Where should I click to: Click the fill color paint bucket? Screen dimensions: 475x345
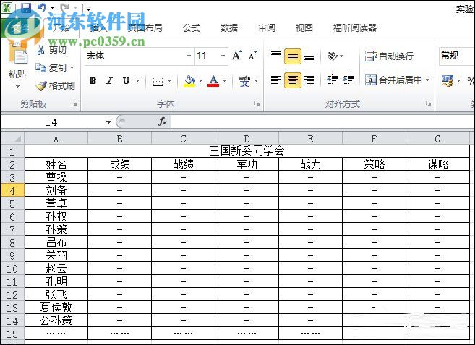189,81
